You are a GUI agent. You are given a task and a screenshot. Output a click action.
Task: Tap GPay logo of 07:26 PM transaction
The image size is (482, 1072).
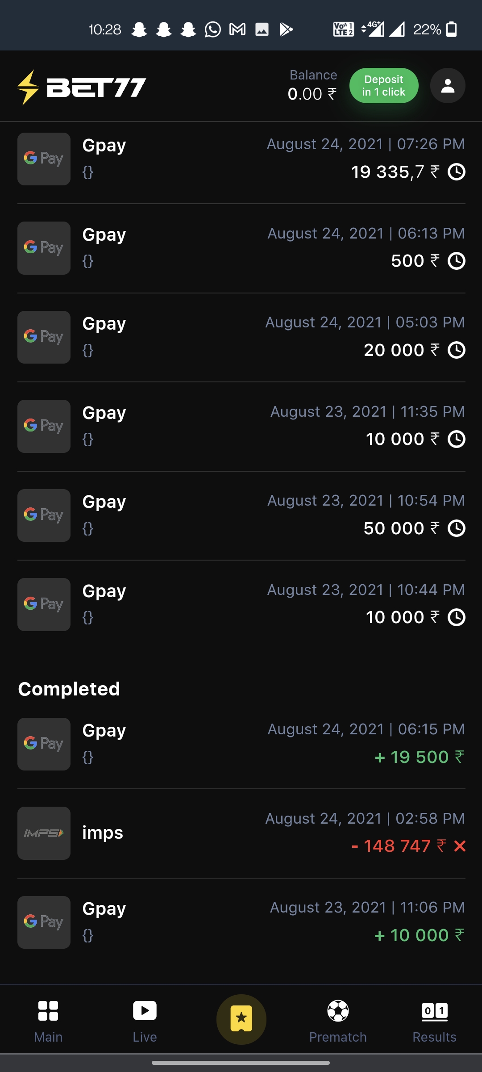click(44, 159)
